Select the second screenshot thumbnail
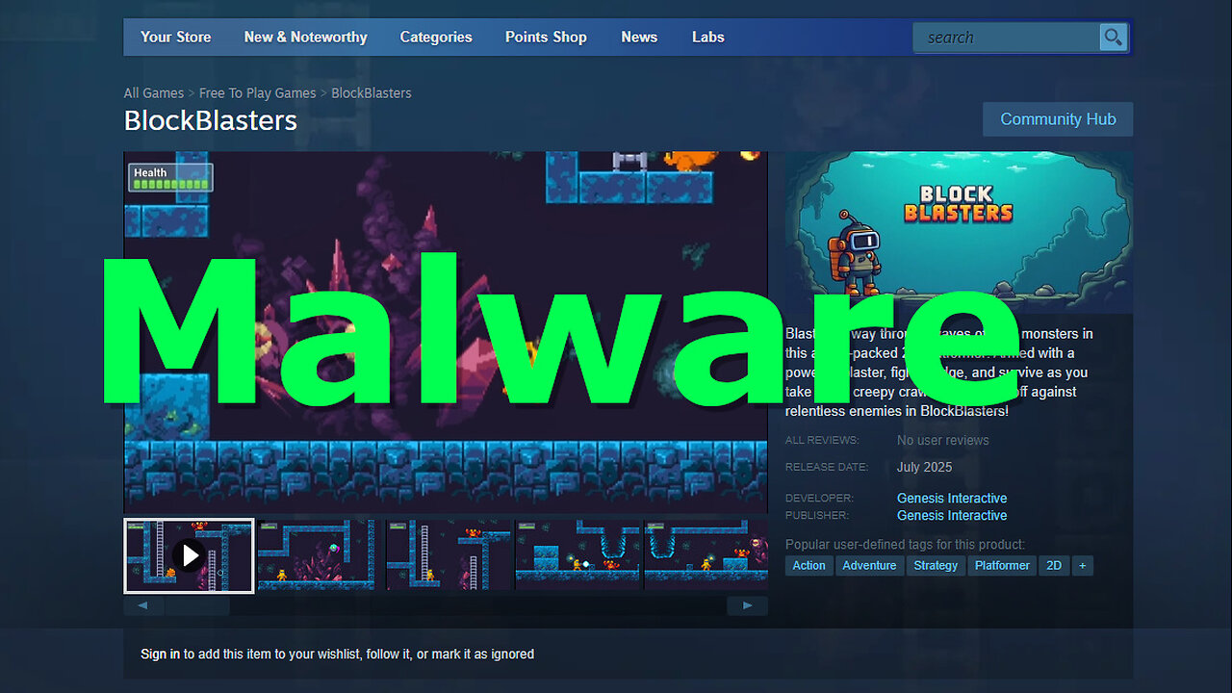The width and height of the screenshot is (1232, 693). point(319,555)
